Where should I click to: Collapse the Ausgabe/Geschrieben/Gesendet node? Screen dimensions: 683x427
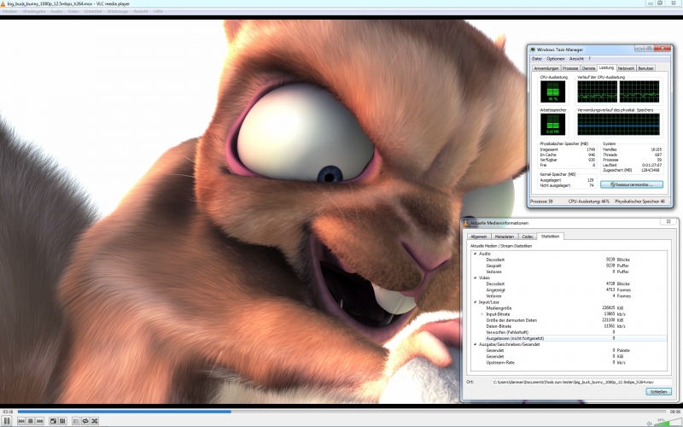tap(476, 344)
